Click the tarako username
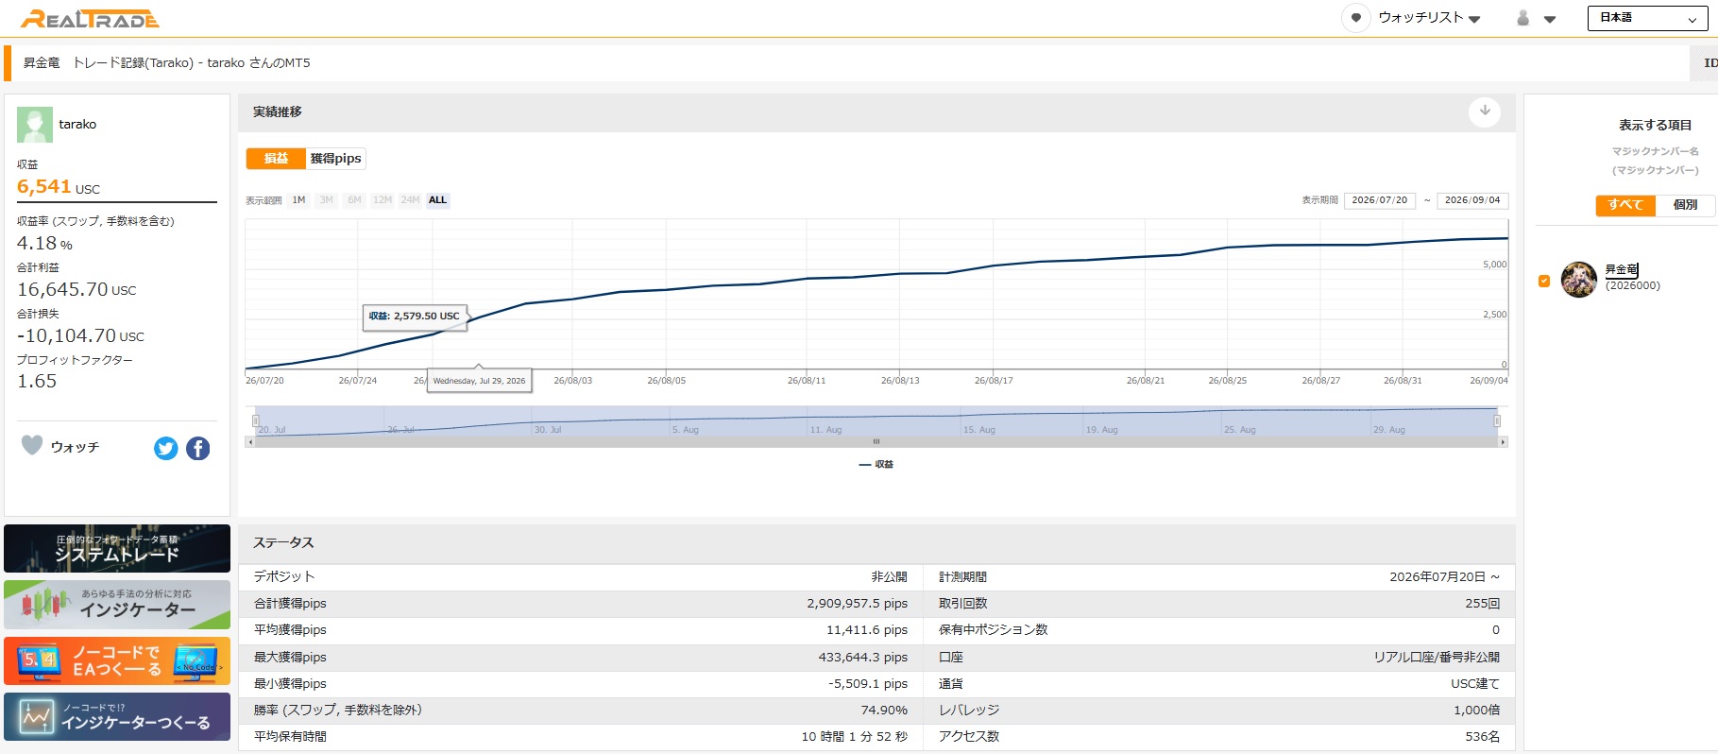 click(x=77, y=125)
